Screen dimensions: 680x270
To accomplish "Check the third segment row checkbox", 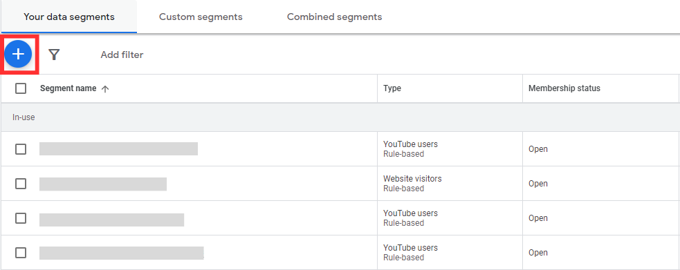I will (x=21, y=218).
